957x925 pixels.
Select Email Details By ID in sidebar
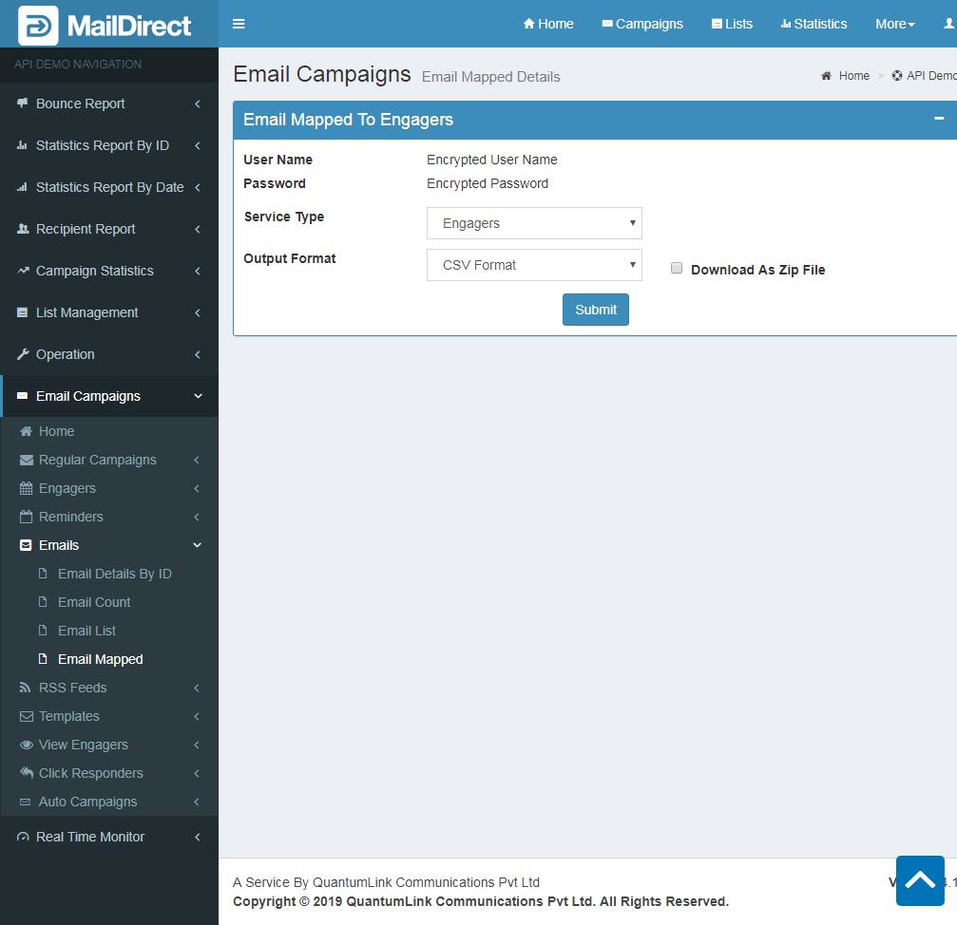pos(114,574)
